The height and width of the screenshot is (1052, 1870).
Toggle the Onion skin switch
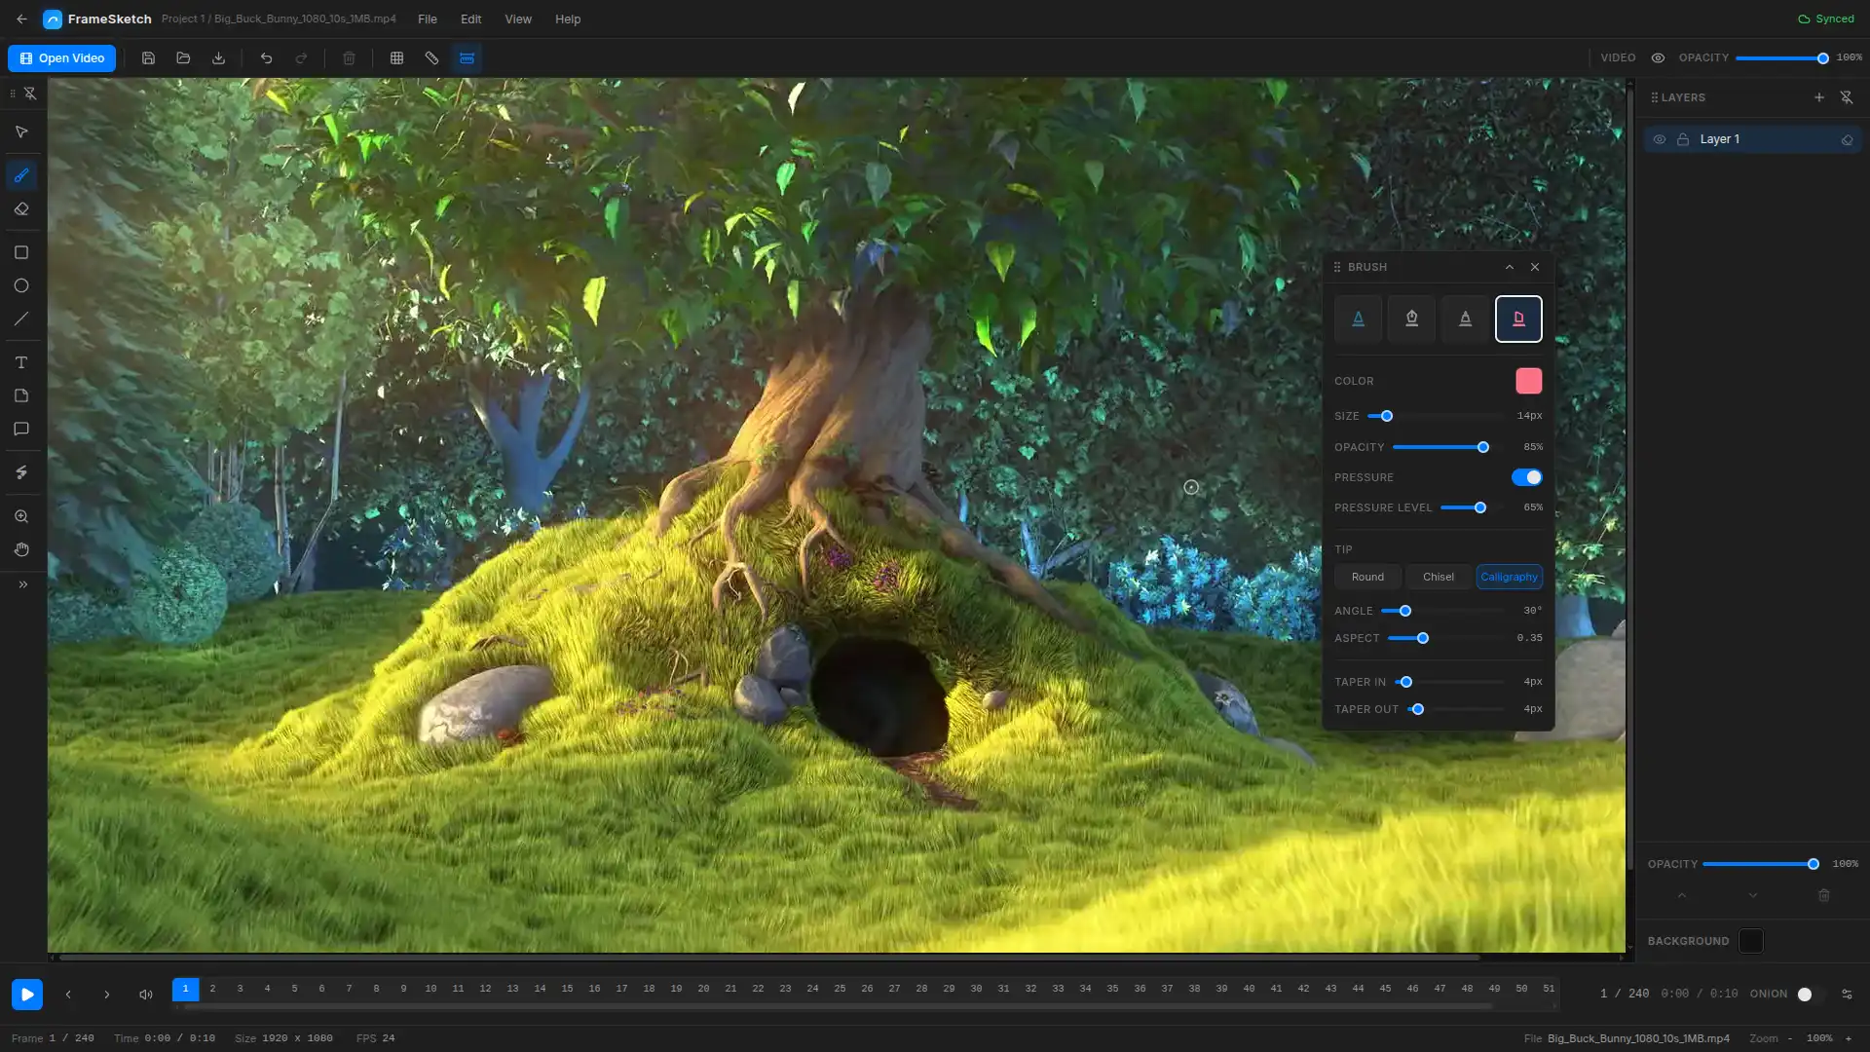[1811, 995]
